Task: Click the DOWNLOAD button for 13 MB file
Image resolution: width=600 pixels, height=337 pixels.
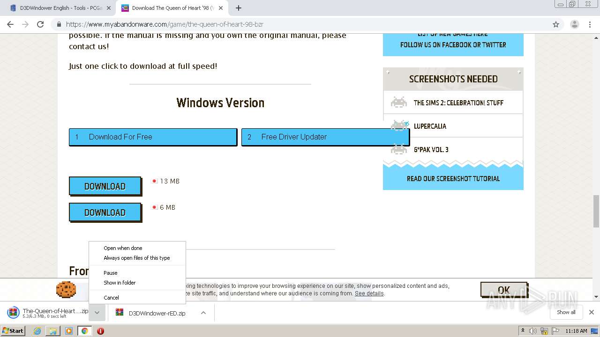Action: tap(105, 186)
